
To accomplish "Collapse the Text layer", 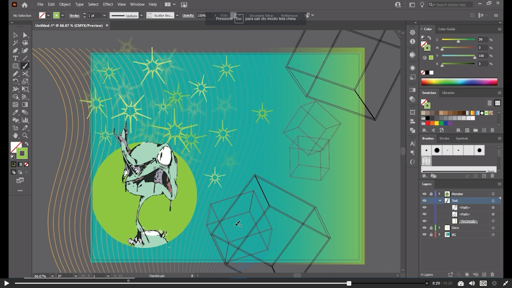I will [440, 201].
